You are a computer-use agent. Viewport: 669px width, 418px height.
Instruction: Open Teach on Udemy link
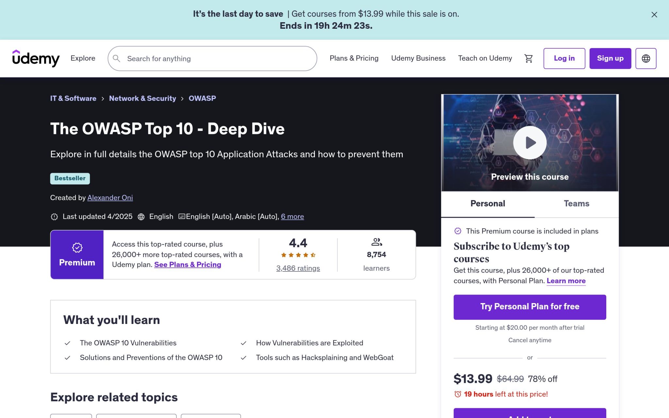(485, 58)
